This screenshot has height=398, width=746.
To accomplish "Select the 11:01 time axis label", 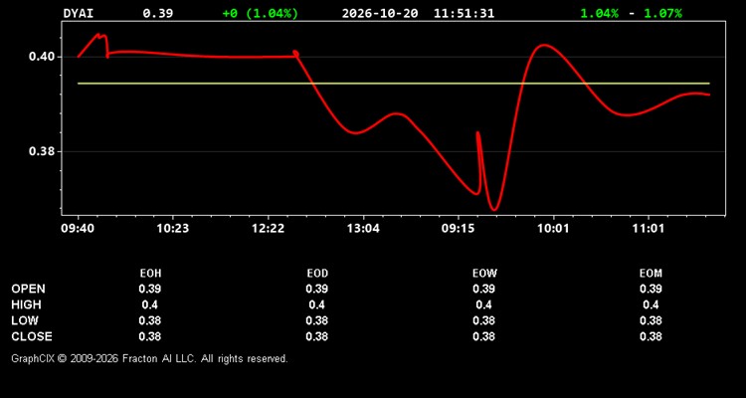I will [648, 229].
